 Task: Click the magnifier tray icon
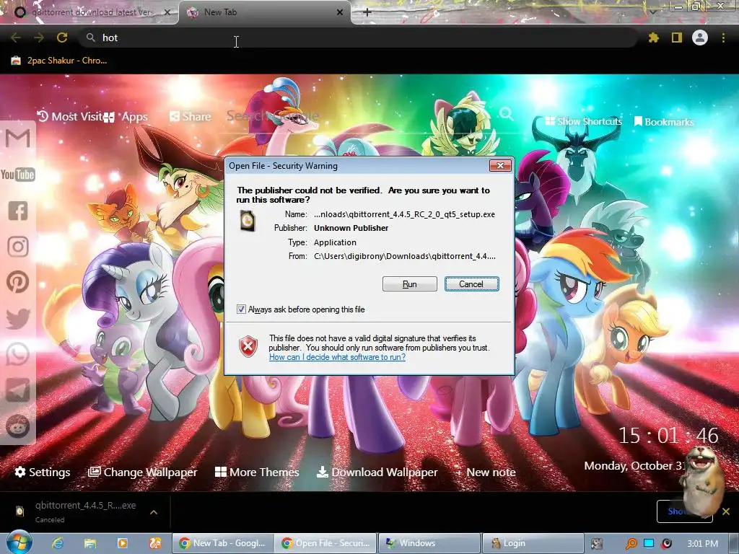click(x=631, y=544)
